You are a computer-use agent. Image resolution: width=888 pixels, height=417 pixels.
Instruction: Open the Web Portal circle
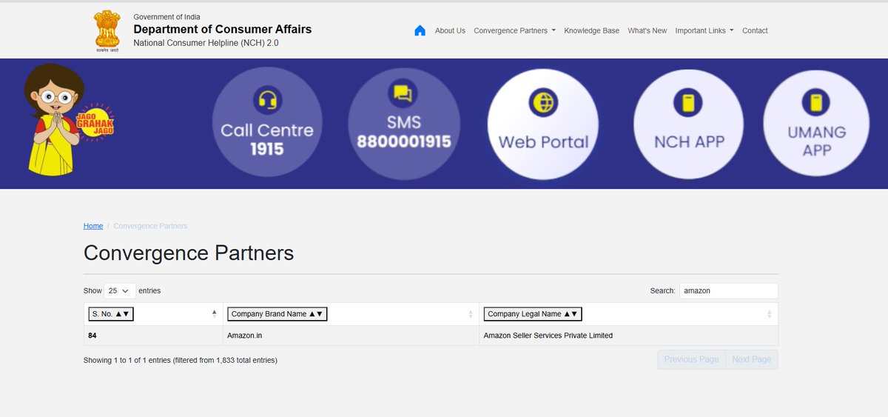[x=543, y=123]
